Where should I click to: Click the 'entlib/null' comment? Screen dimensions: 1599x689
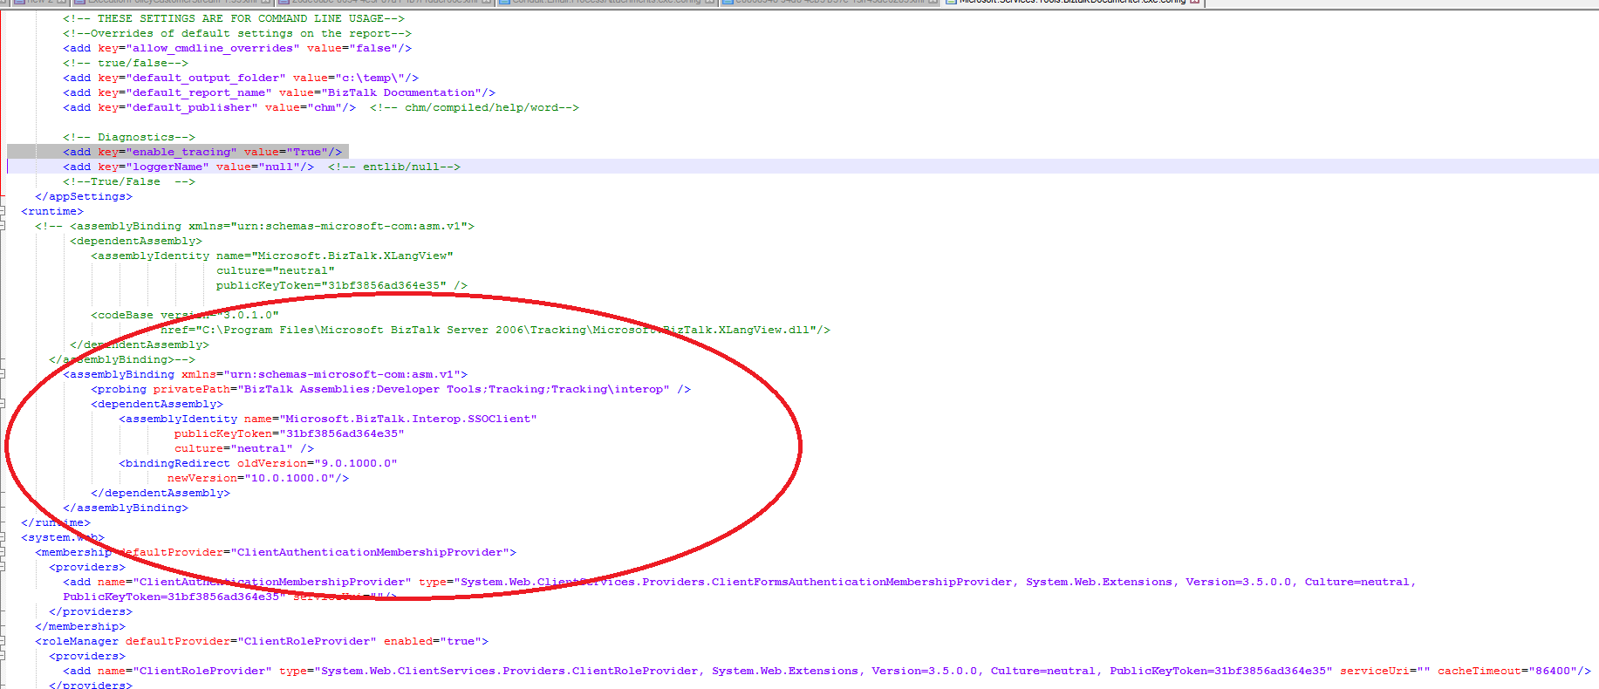(x=394, y=167)
